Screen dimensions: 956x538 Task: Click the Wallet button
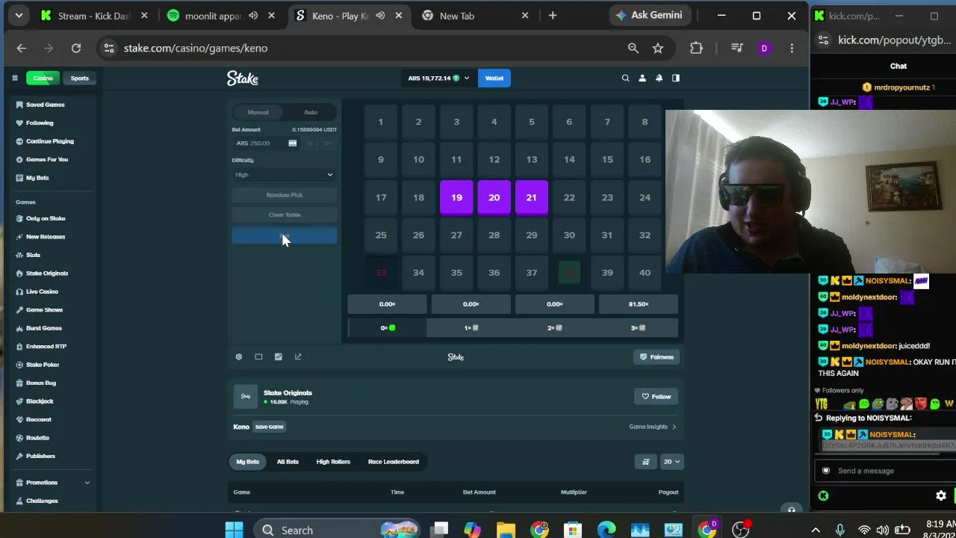pos(494,78)
